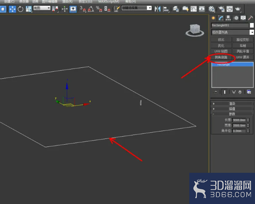Switch to the Display command panel tab

coord(243,18)
